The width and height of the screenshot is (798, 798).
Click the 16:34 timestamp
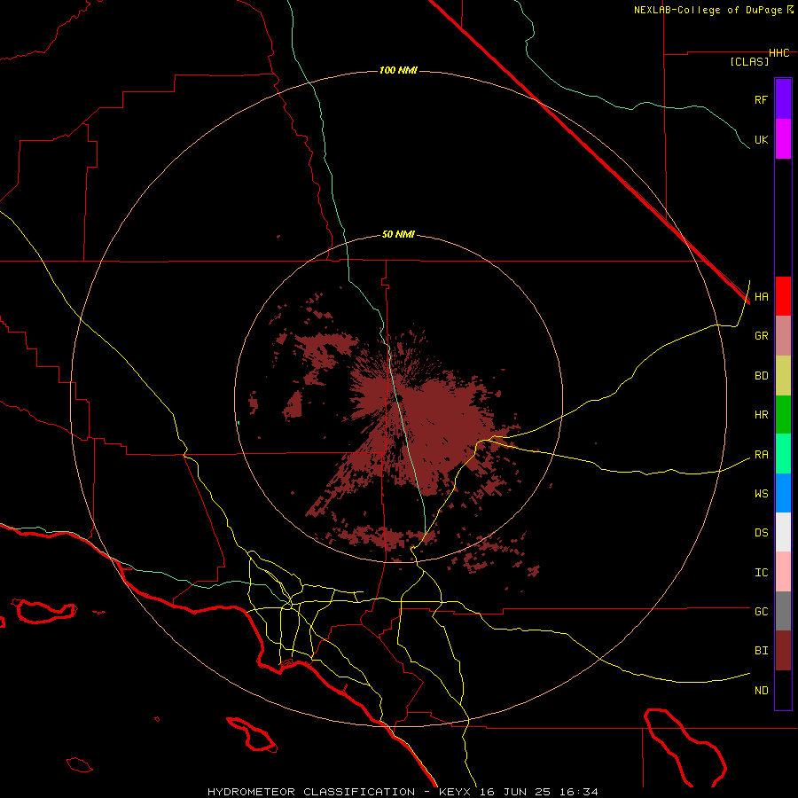[578, 792]
